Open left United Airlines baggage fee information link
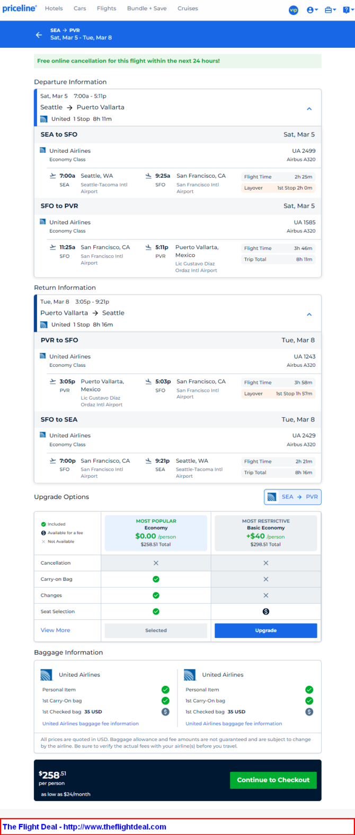The width and height of the screenshot is (355, 835). pos(91,724)
